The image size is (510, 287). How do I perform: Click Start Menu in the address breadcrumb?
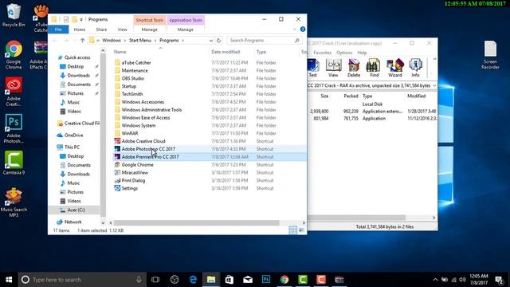(x=140, y=41)
